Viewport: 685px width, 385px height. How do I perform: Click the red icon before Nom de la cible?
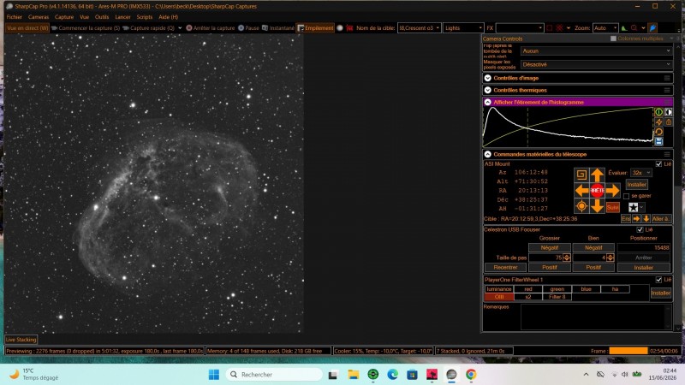pyautogui.click(x=349, y=28)
